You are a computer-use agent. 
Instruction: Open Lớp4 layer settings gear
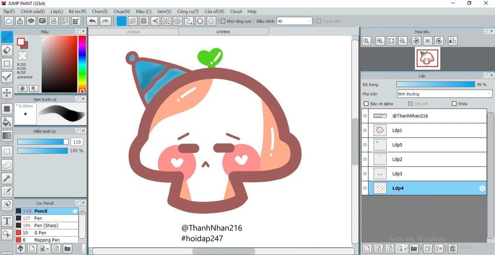click(482, 188)
